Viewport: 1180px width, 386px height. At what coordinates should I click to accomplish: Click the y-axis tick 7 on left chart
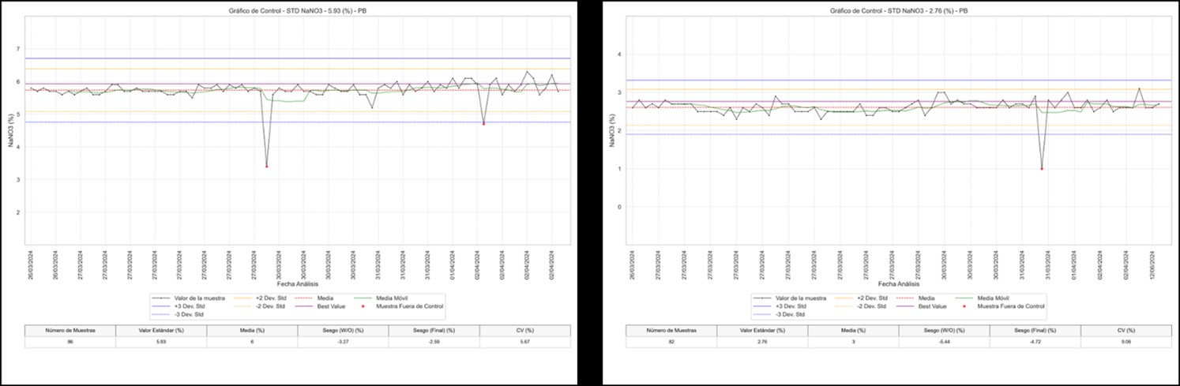tap(18, 49)
